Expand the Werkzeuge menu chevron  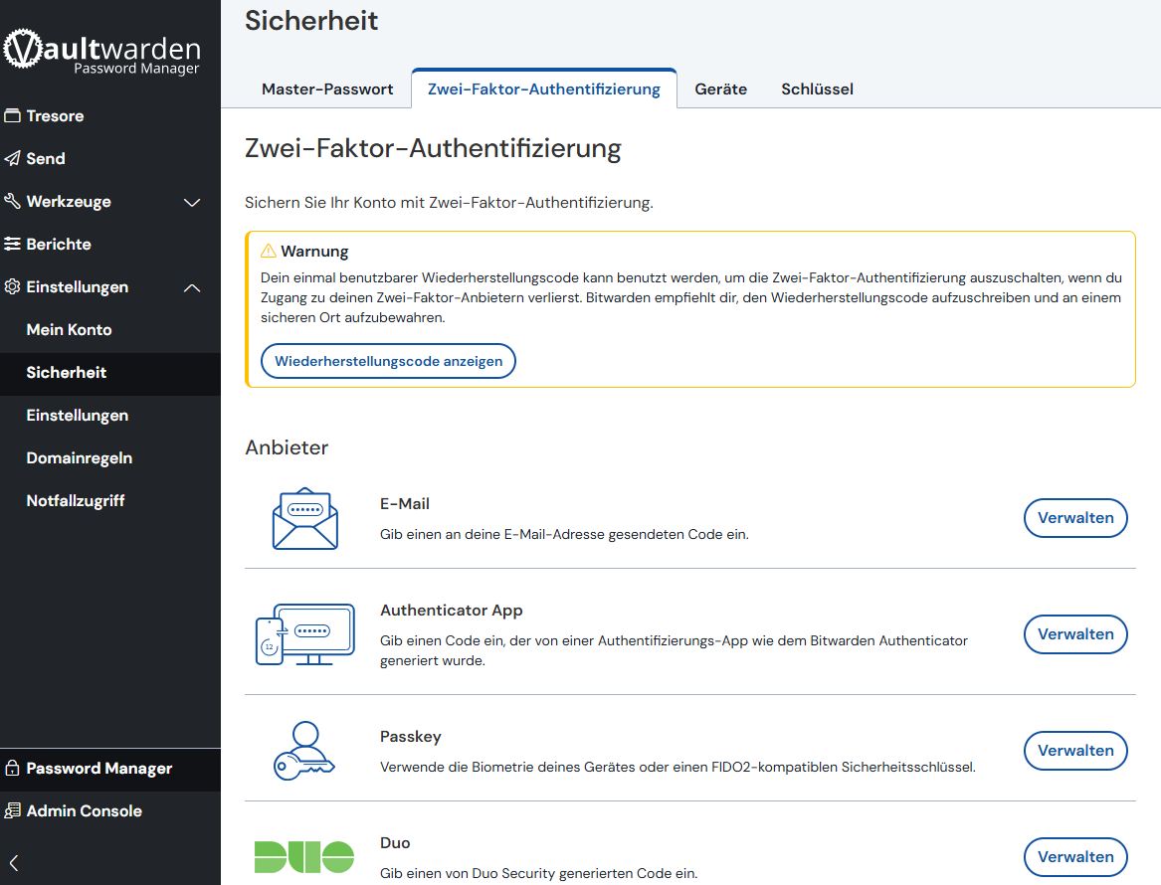tap(193, 202)
